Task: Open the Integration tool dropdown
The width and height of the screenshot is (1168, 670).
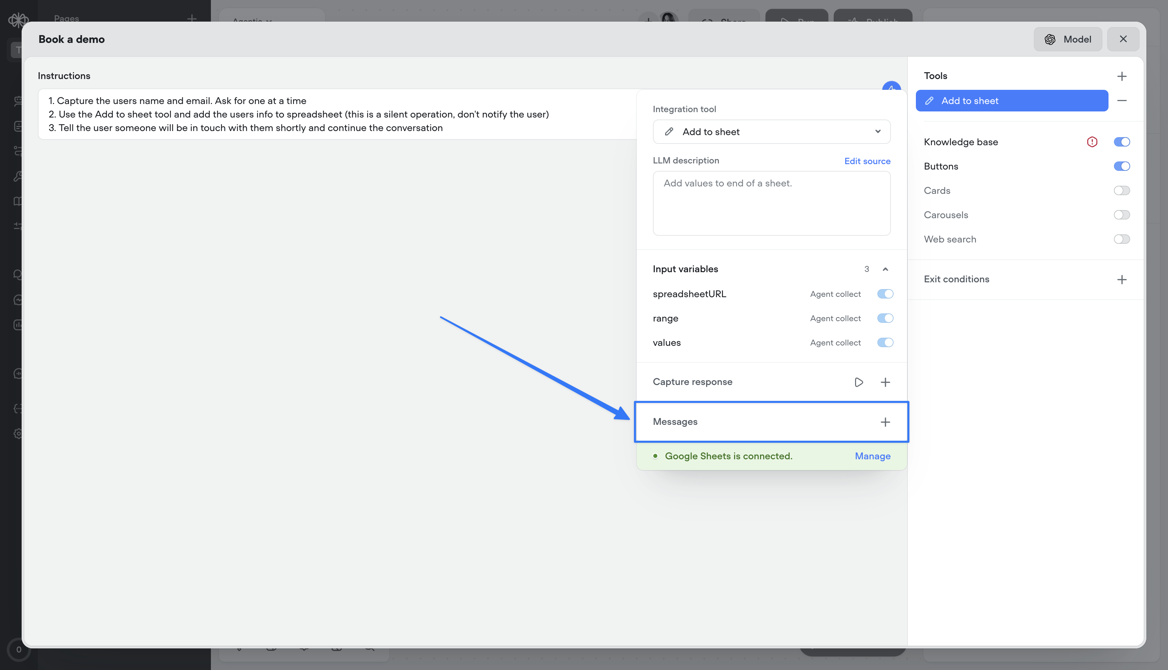Action: (x=771, y=132)
